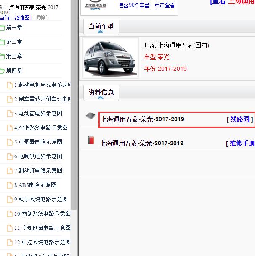This screenshot has height=256, width=255.
Task: Click page icon for 5.点烟器电路示意图
Action: 9,142
